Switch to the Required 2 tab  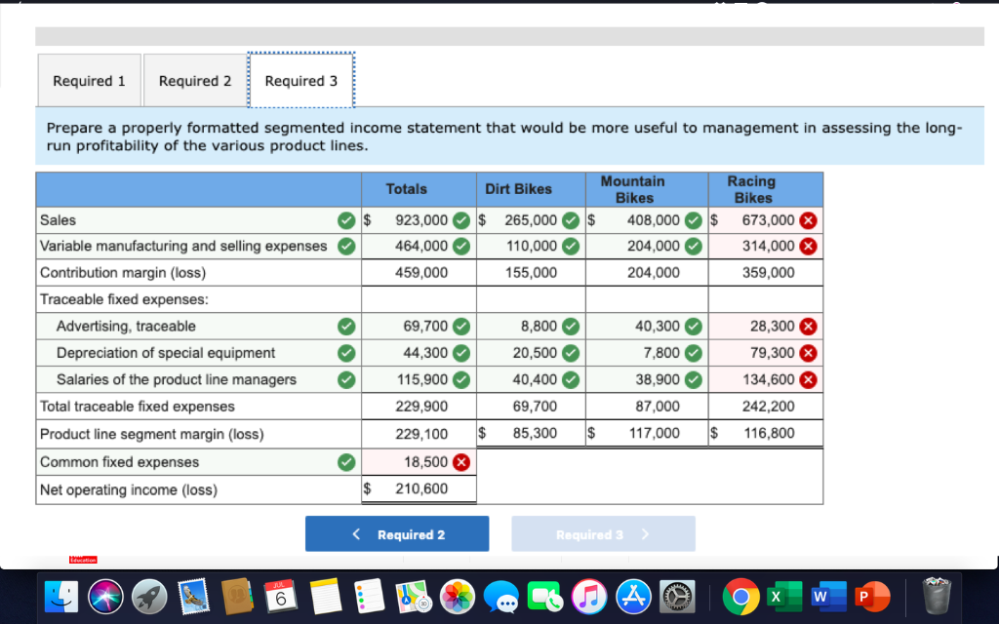click(x=195, y=81)
